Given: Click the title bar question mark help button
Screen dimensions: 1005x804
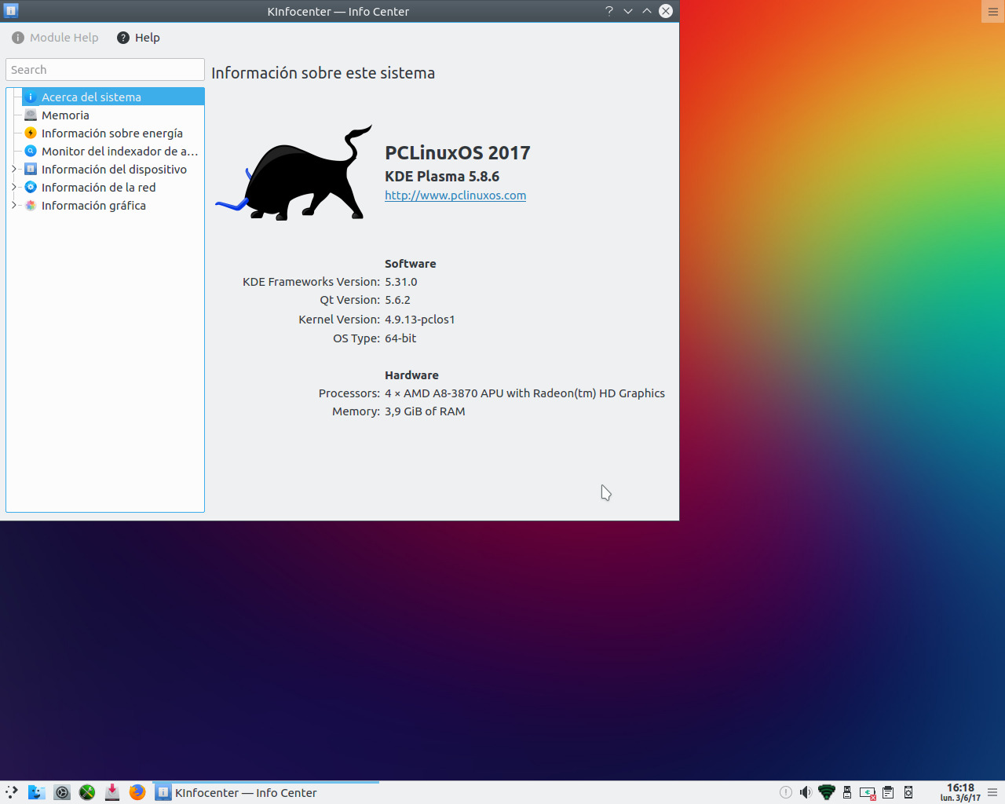Looking at the screenshot, I should pyautogui.click(x=609, y=11).
